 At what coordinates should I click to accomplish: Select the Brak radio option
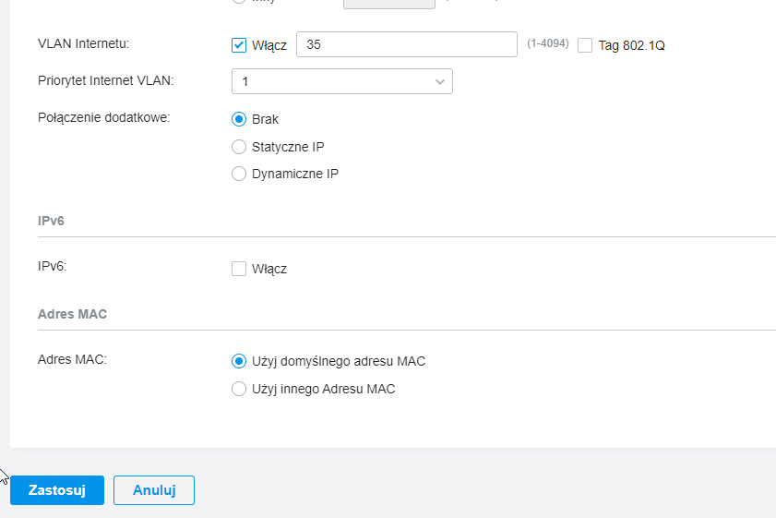pos(239,119)
